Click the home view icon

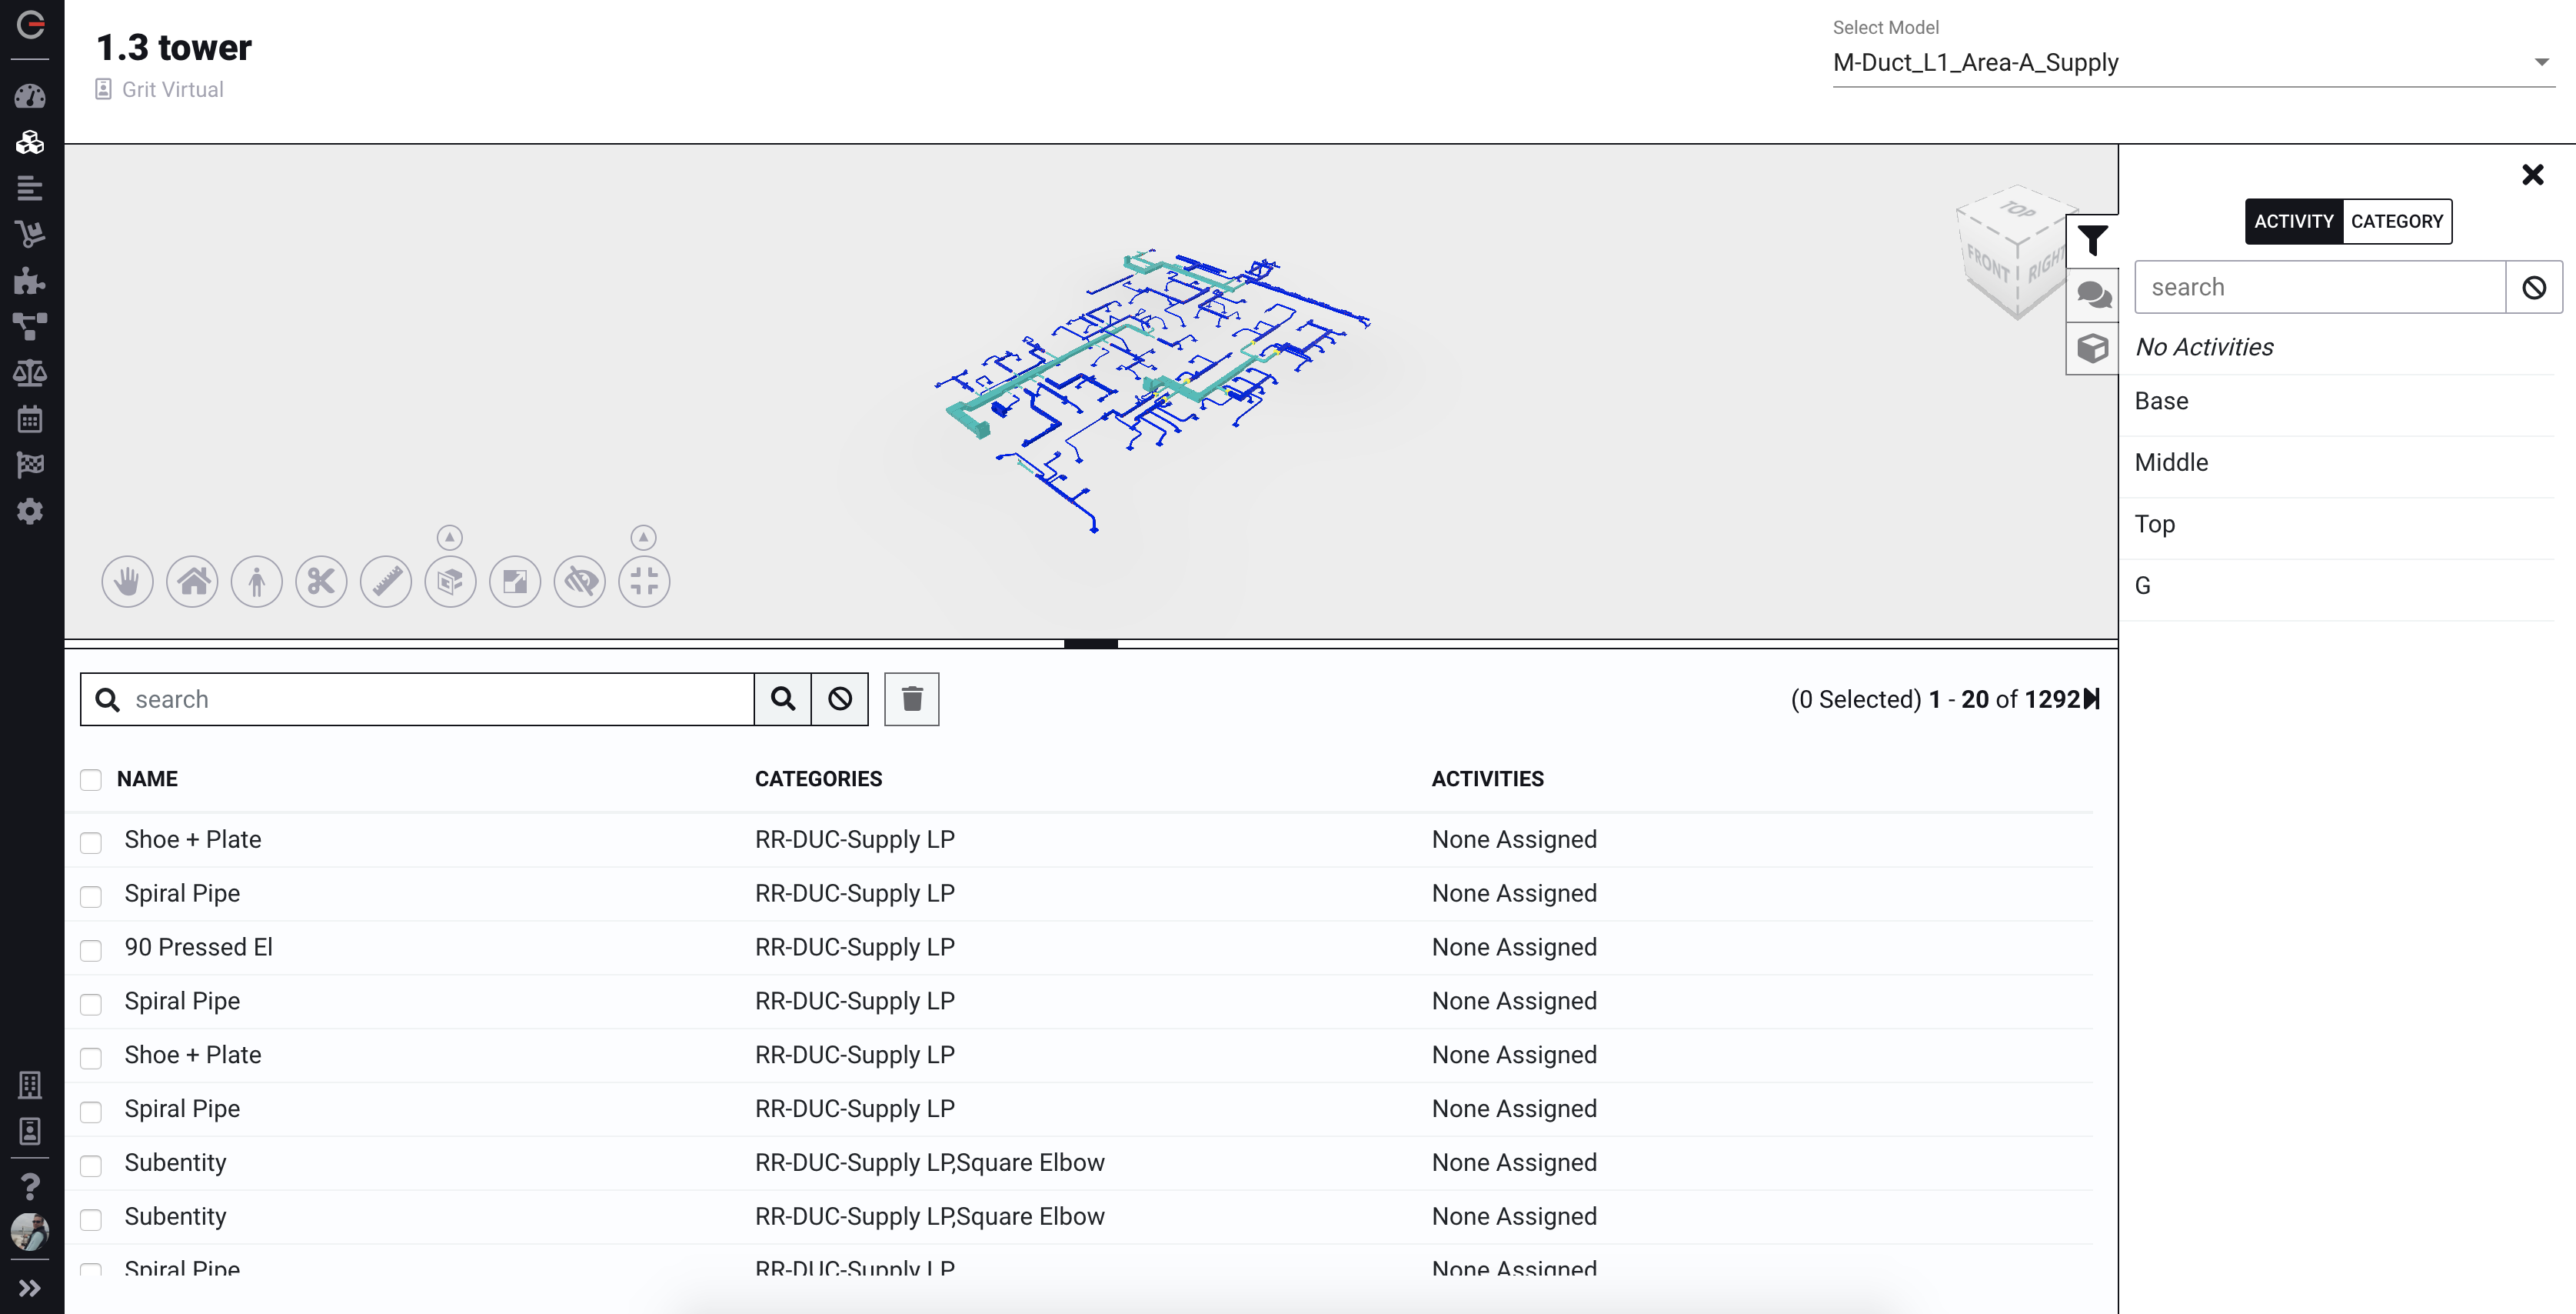pyautogui.click(x=192, y=582)
